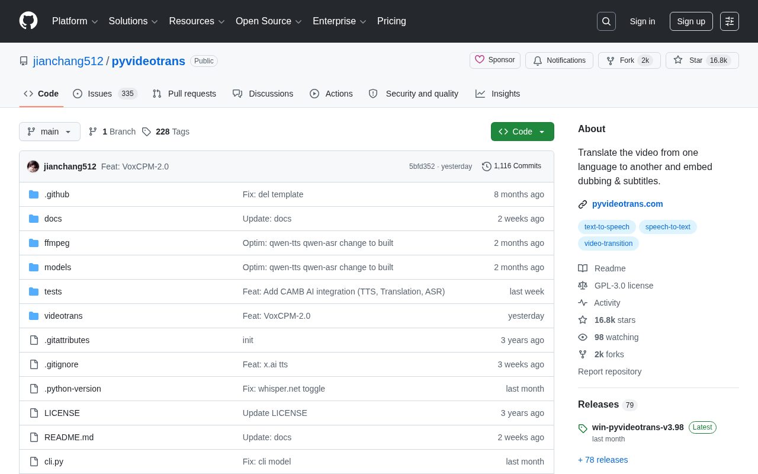This screenshot has height=474, width=758.
Task: Open the Pull requests tab
Action: point(184,94)
